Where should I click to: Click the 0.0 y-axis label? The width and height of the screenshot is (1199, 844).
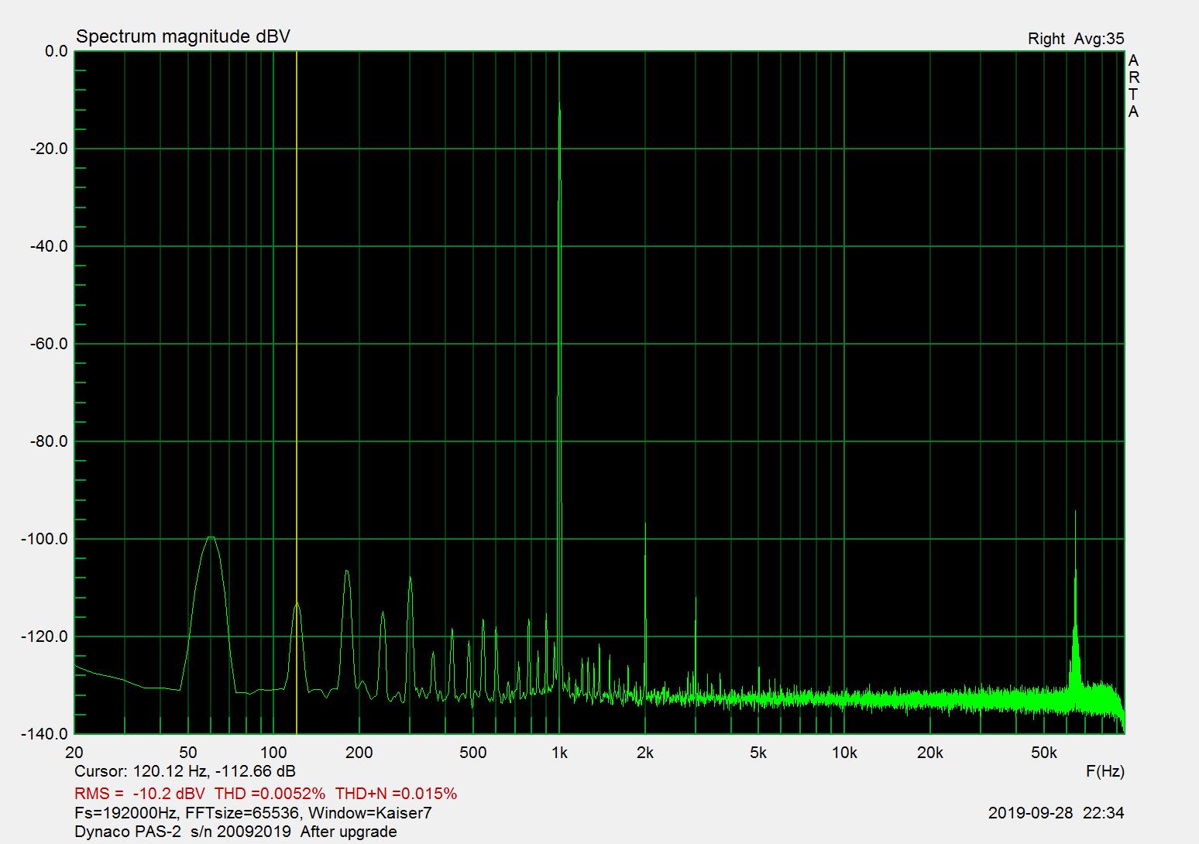click(57, 51)
